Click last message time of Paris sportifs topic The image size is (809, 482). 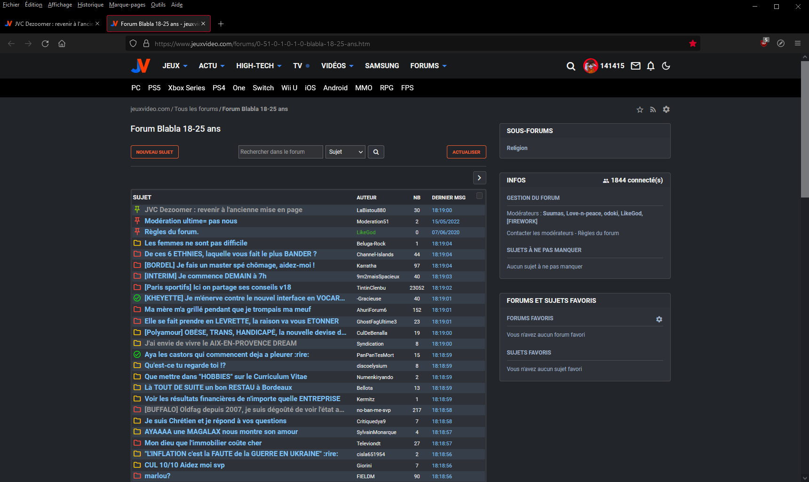coord(442,288)
